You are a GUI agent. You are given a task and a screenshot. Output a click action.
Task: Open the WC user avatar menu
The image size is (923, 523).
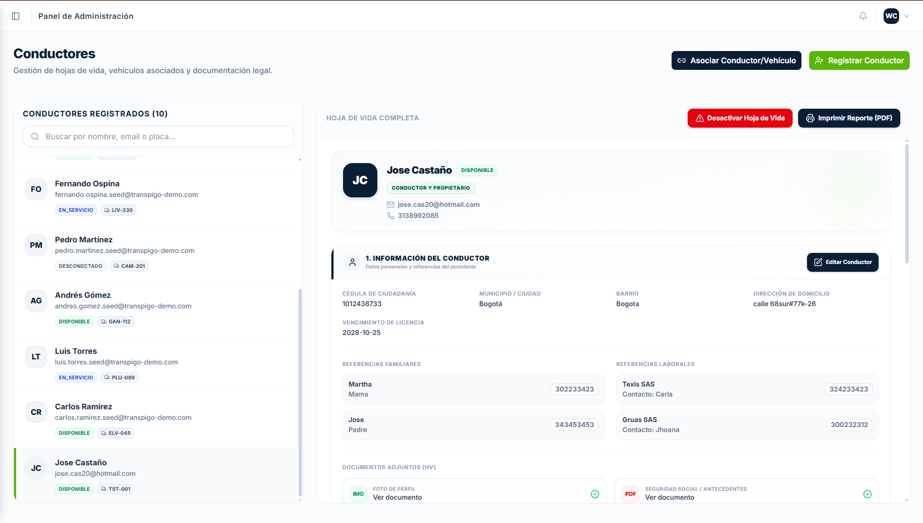(x=891, y=16)
